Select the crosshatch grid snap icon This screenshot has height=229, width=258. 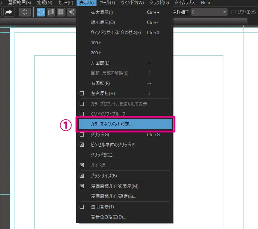(61, 12)
